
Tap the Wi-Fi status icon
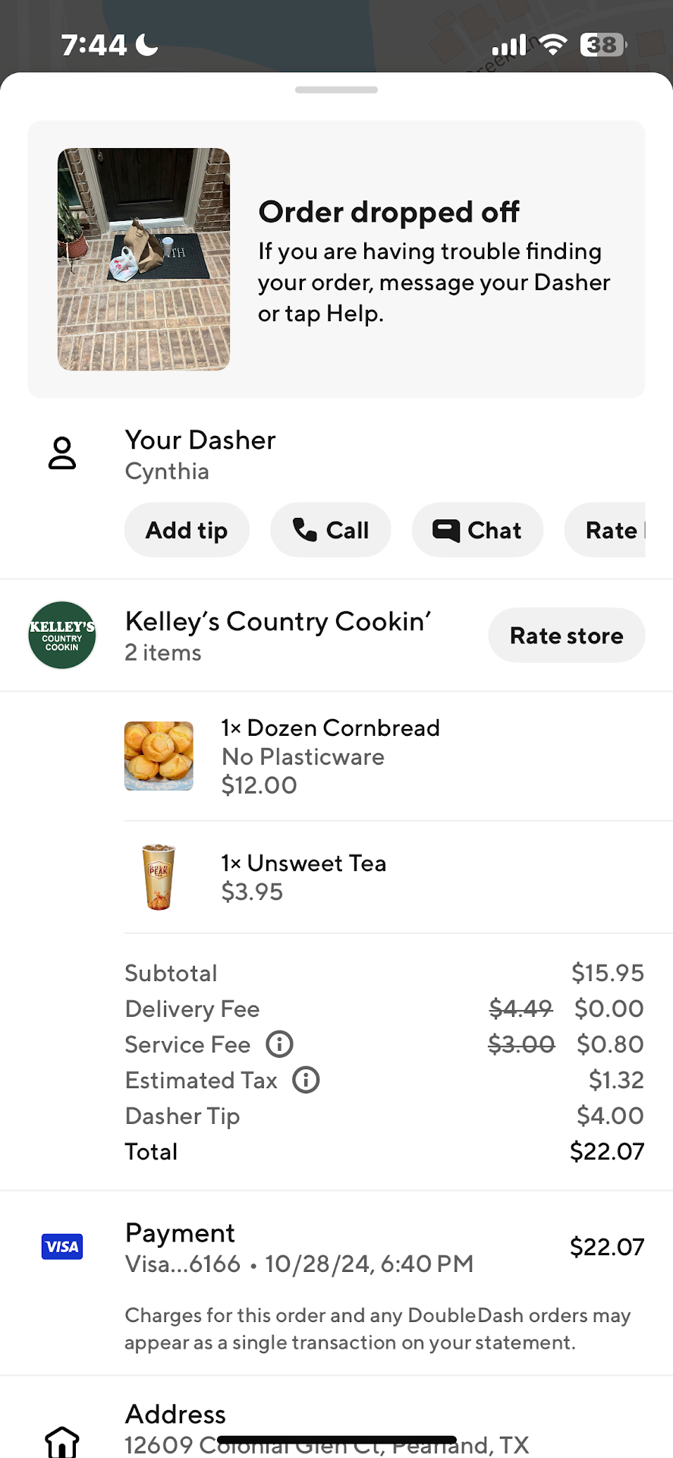(x=554, y=46)
